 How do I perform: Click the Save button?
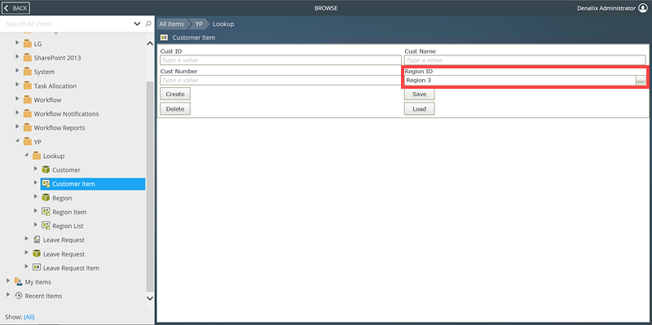pos(419,94)
